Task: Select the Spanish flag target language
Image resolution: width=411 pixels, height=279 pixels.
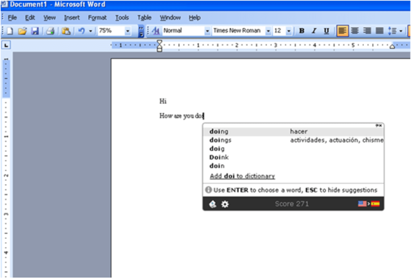Action: [376, 204]
